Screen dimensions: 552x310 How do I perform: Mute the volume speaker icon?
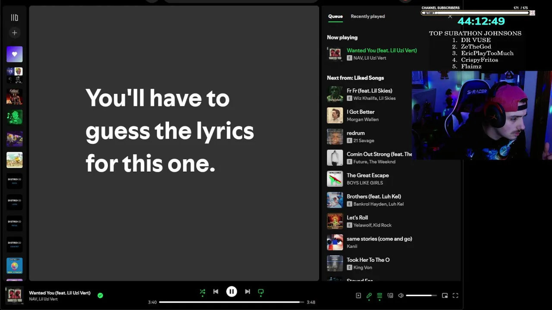(x=401, y=295)
